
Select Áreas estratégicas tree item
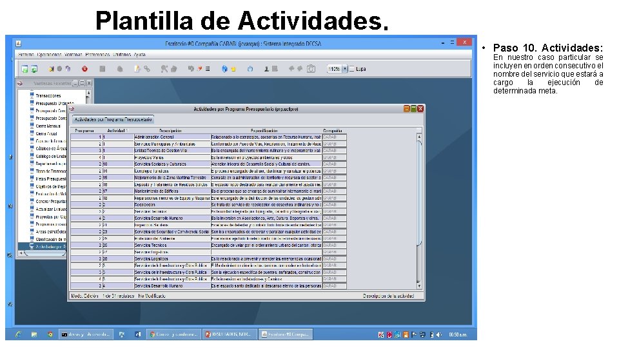51,231
